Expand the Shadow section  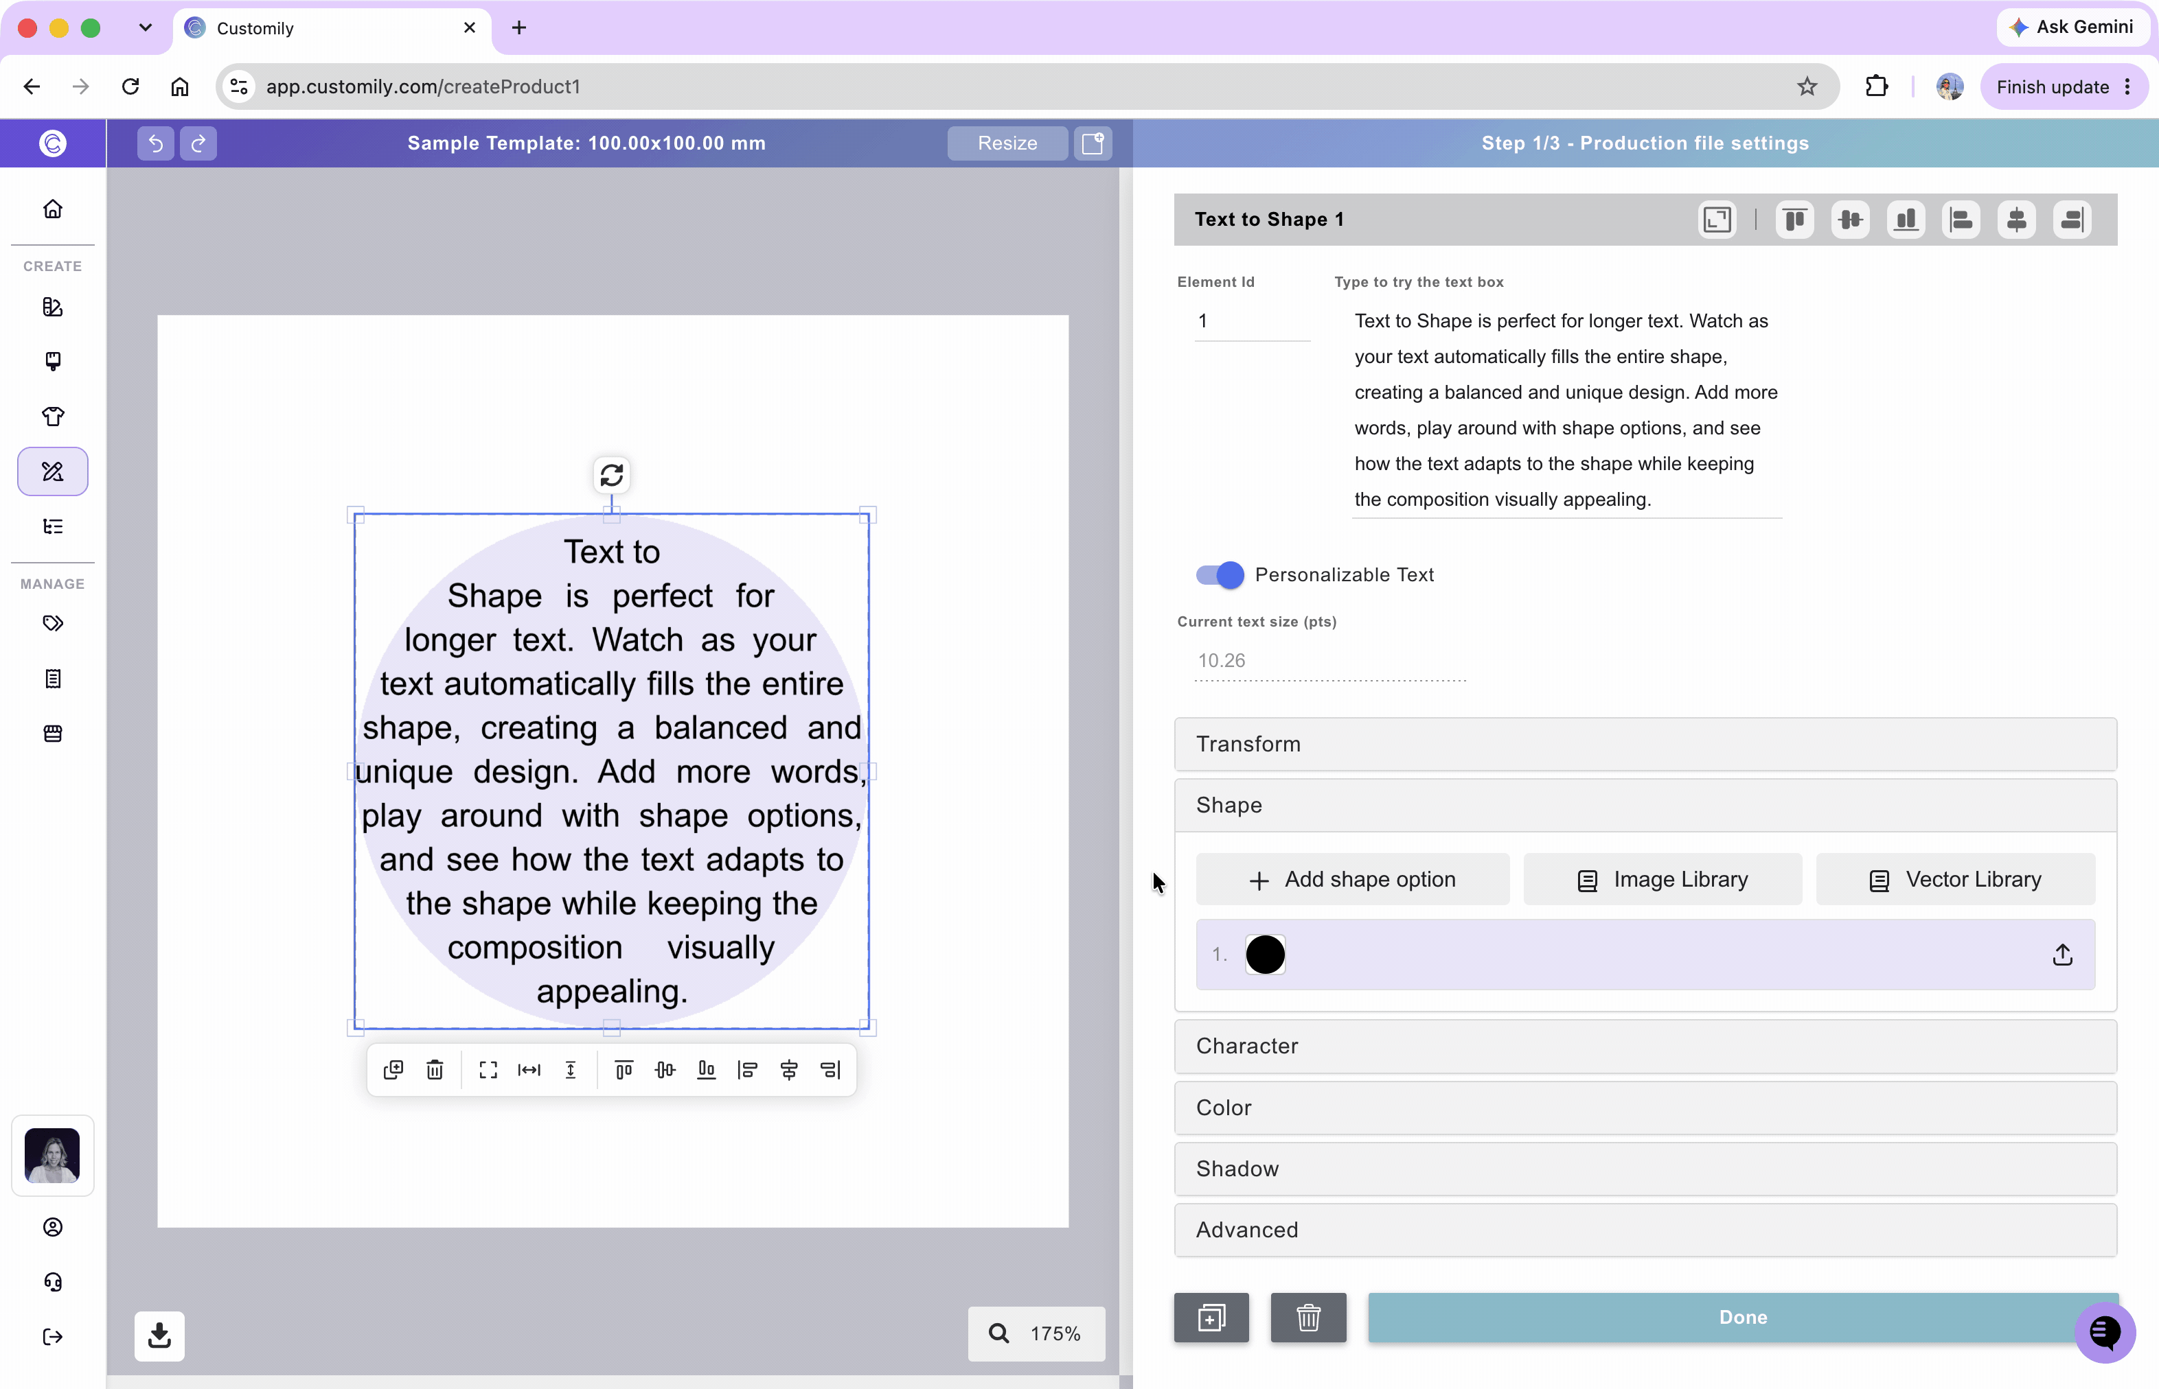pos(1645,1169)
